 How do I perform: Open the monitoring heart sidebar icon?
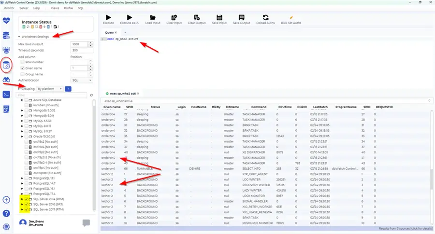(6, 20)
